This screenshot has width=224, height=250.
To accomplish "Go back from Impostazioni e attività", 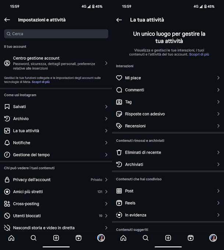I will click(x=7, y=20).
